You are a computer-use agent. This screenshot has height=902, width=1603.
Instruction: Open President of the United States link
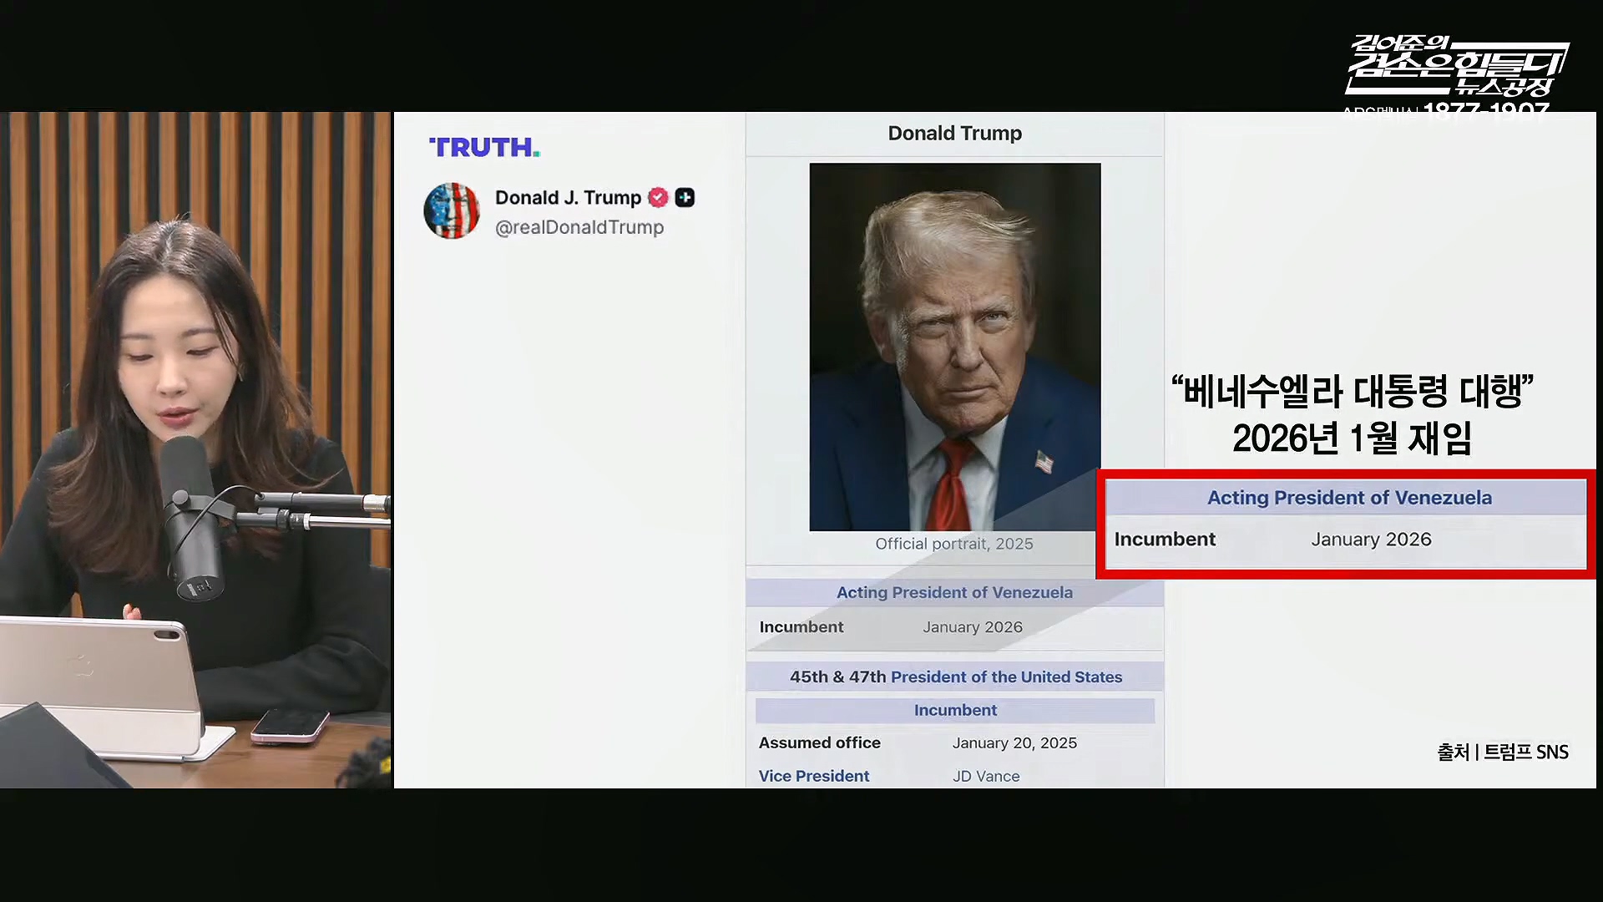pos(1006,677)
